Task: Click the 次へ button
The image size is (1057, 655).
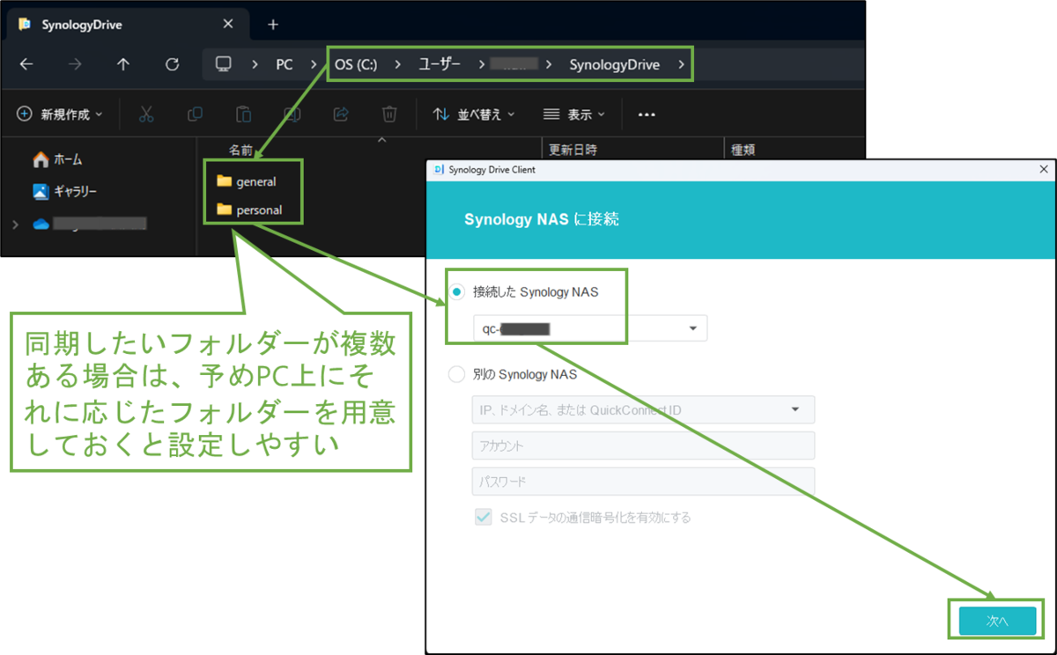Action: tap(997, 621)
